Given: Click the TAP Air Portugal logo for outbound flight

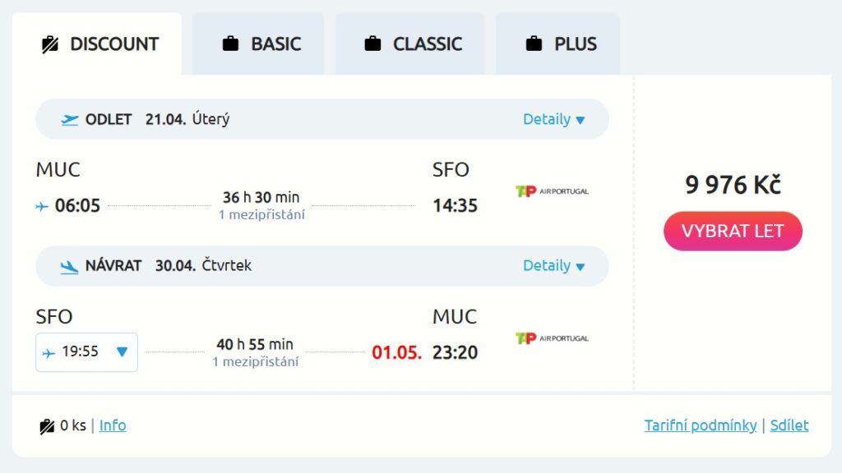Looking at the screenshot, I should coord(552,191).
